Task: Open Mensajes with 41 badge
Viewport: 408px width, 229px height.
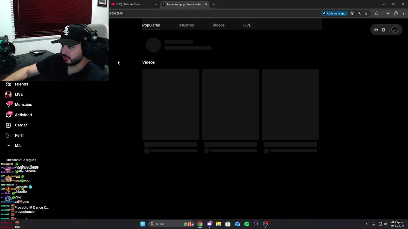Action: click(x=18, y=104)
